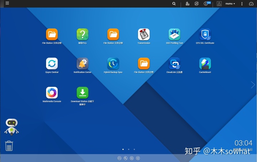Click the Qboost robot assistant
Screen dimensions: 257x162
pyautogui.click(x=11, y=127)
